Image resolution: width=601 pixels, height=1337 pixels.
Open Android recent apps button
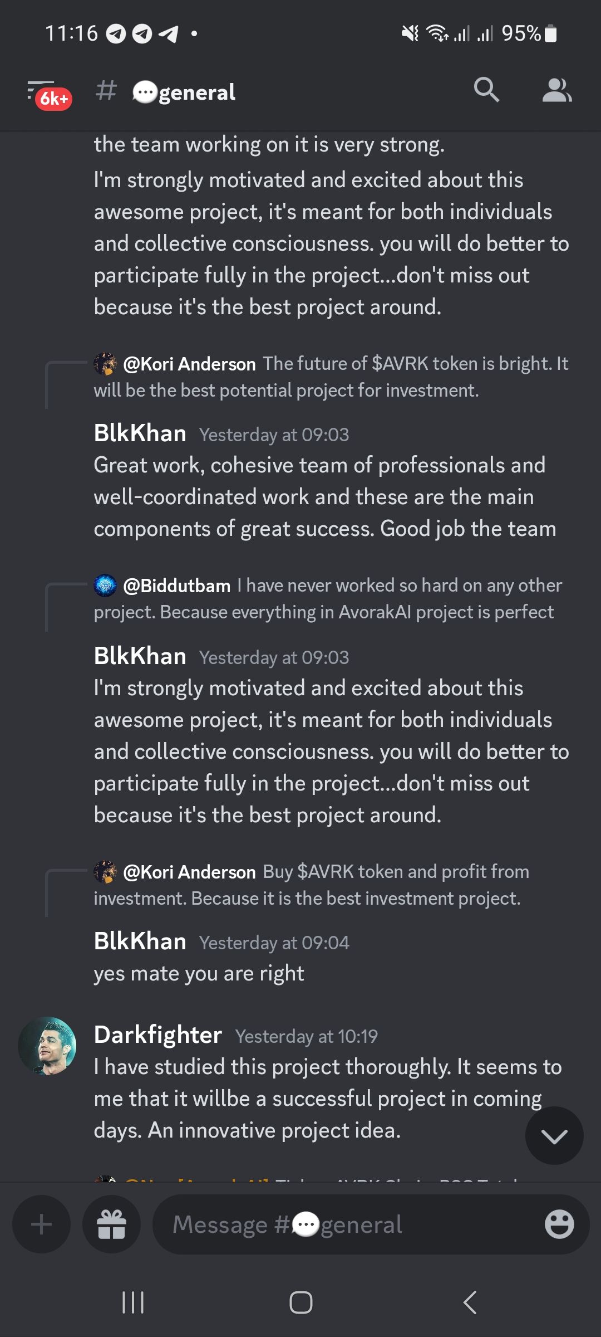point(133,1302)
